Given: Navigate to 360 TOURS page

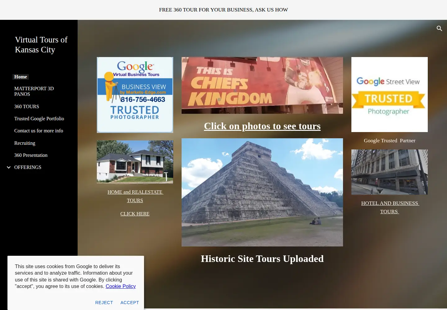Looking at the screenshot, I should coord(27,107).
